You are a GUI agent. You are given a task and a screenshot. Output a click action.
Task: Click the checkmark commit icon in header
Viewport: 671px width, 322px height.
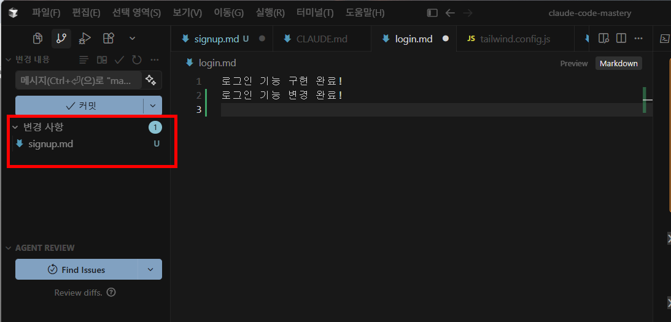click(x=119, y=59)
